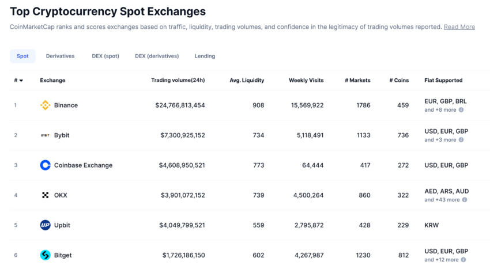Sort by Avg. Liquidity header

pyautogui.click(x=247, y=80)
